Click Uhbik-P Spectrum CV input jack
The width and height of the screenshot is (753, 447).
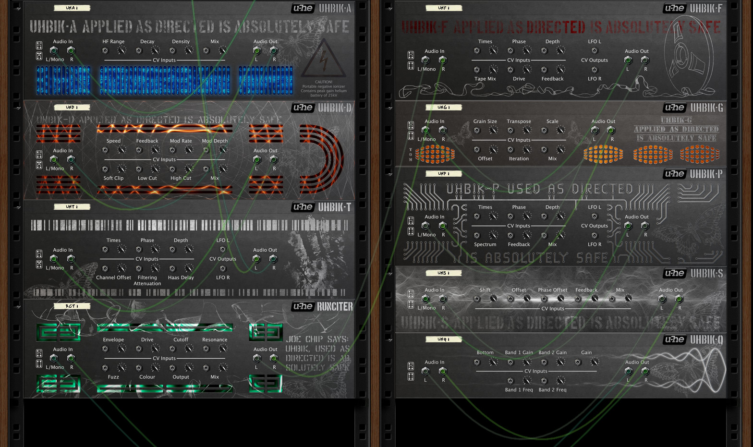[477, 235]
